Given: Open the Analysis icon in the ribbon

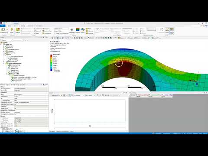Looking at the screenshot, I should (18, 29).
